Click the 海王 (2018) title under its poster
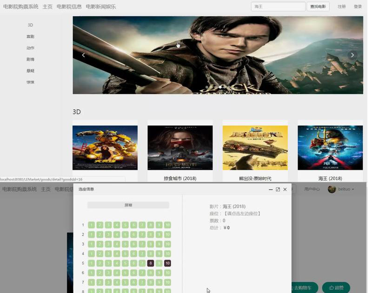The image size is (372, 293). (330, 179)
